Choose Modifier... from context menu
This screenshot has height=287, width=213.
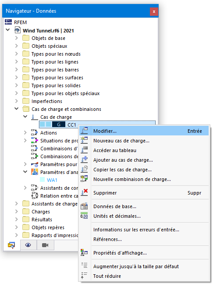[x=144, y=131]
